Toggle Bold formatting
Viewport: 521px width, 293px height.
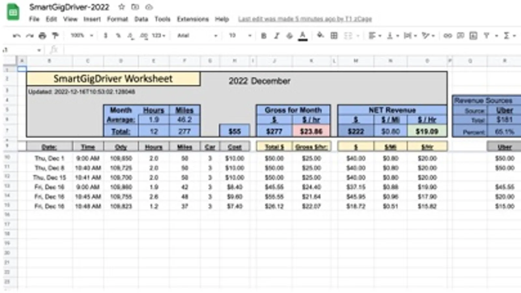coord(264,35)
